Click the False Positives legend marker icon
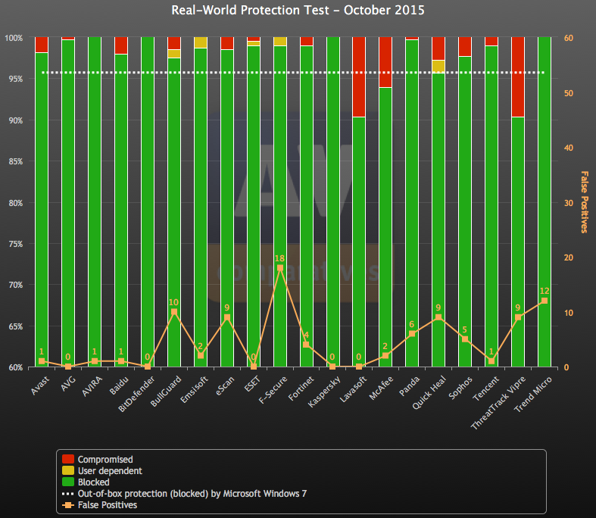This screenshot has width=596, height=518. (x=68, y=504)
